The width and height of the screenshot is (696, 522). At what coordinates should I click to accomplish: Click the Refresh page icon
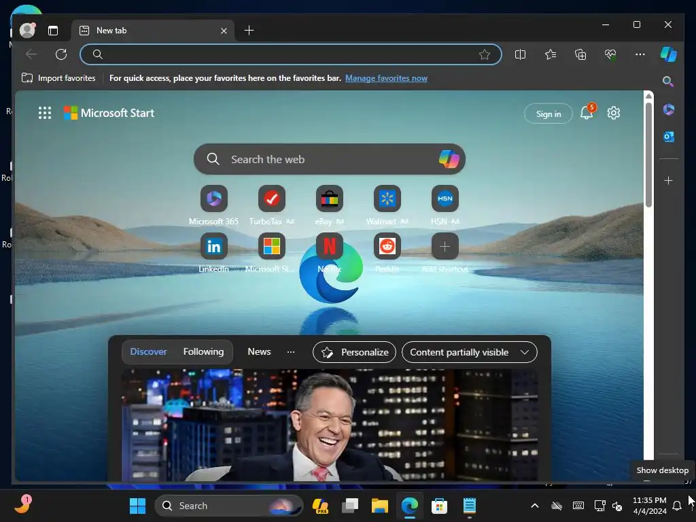click(x=61, y=54)
